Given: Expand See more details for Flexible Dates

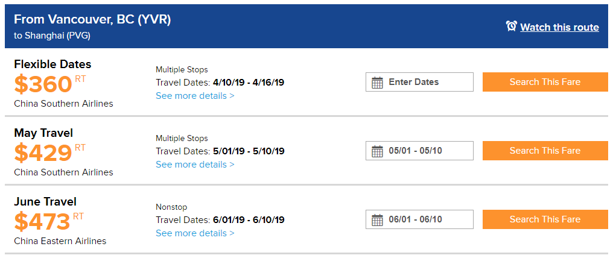Looking at the screenshot, I should pos(195,96).
